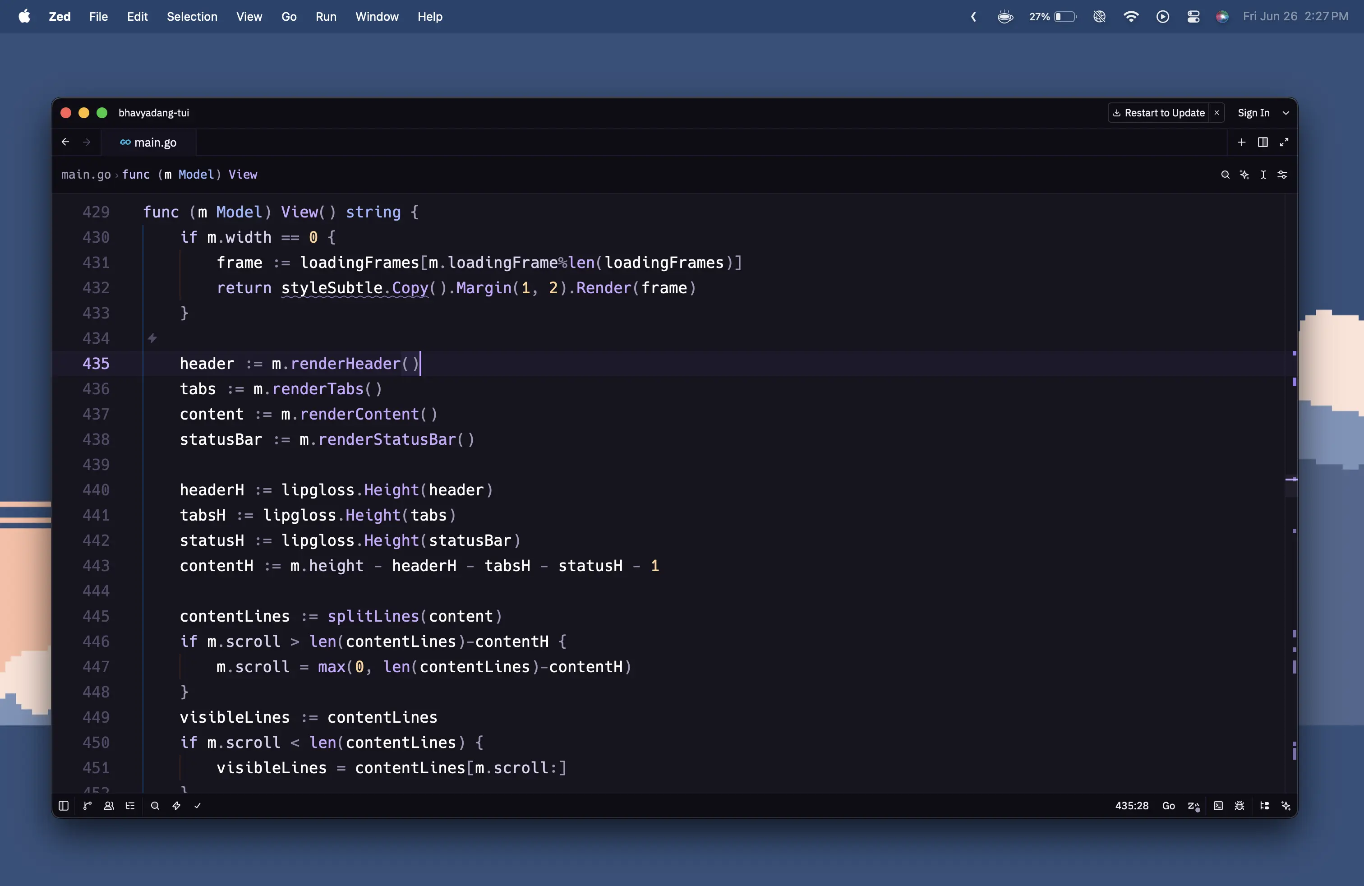The image size is (1364, 886).
Task: Zoom the editor pane expand icon
Action: (1284, 142)
